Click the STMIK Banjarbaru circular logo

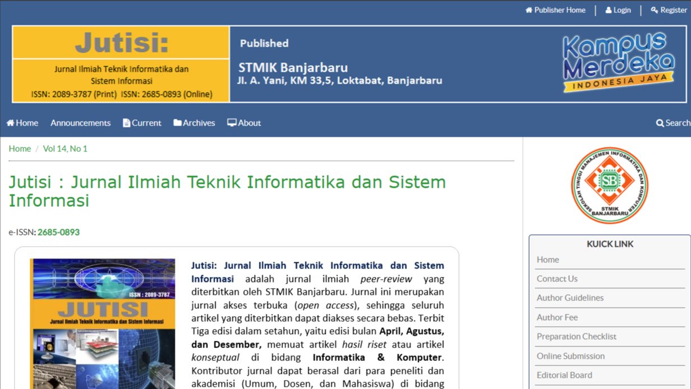point(609,186)
